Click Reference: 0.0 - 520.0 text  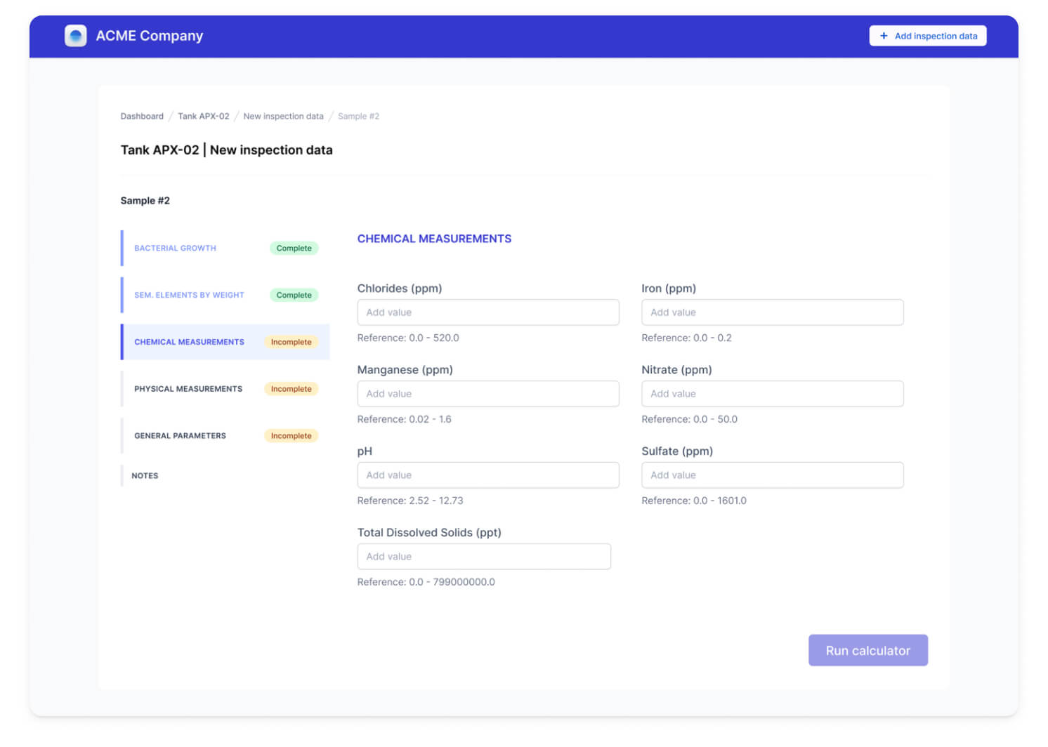click(408, 338)
